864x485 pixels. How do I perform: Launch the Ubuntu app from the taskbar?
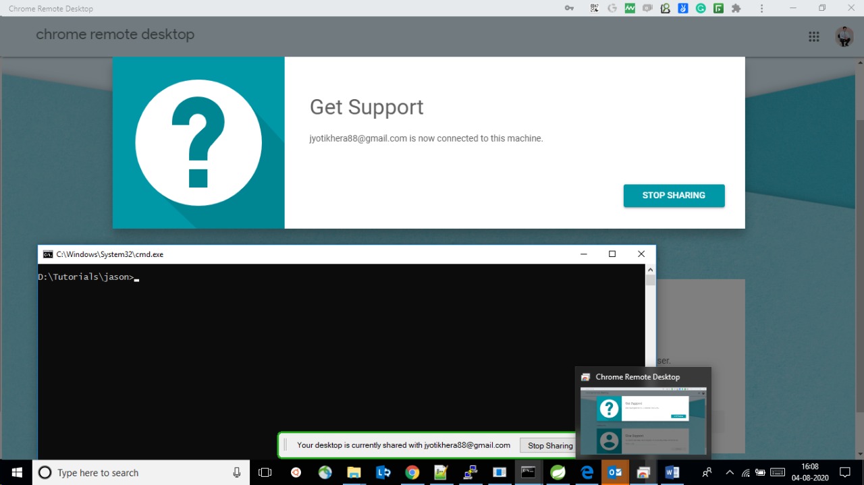click(296, 472)
